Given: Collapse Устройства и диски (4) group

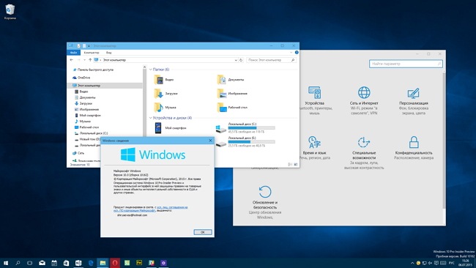Looking at the screenshot, I should pyautogui.click(x=151, y=118).
